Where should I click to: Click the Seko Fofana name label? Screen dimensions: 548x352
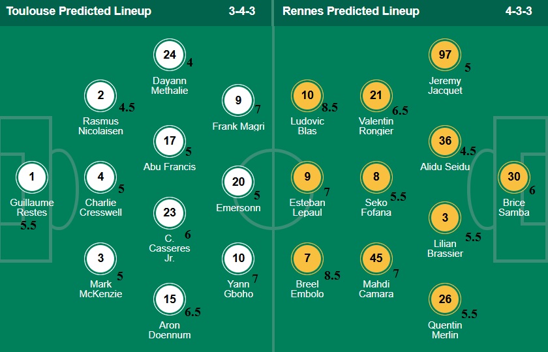click(x=376, y=207)
